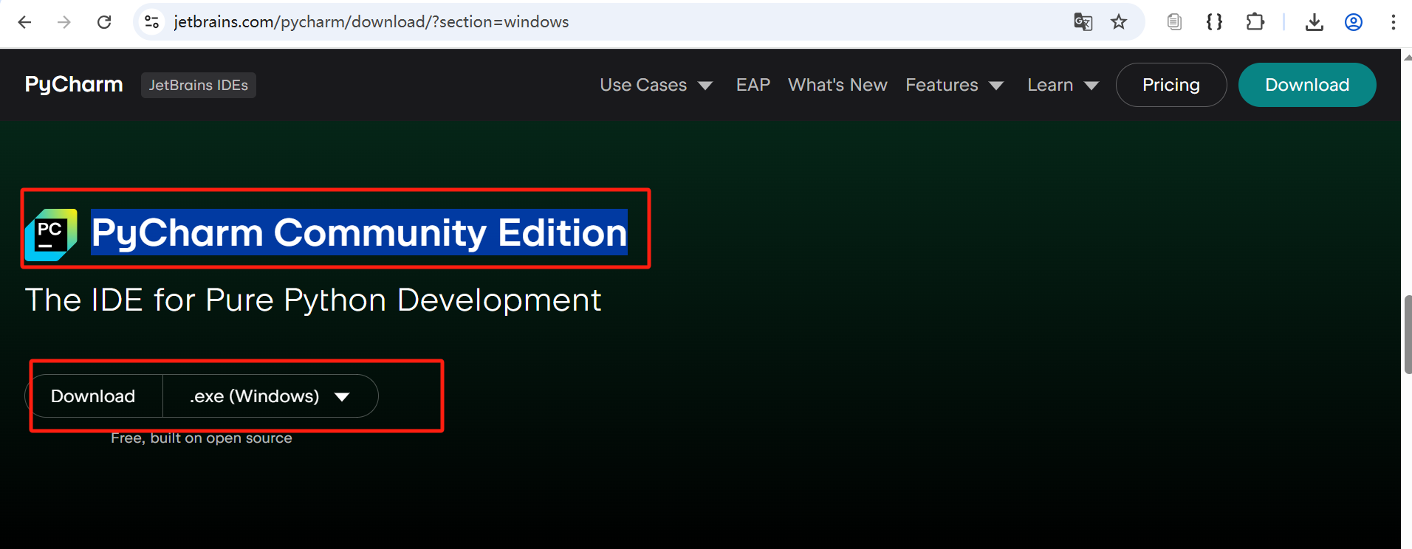Open the browser extensions puzzle icon
The height and width of the screenshot is (549, 1412).
click(x=1255, y=22)
